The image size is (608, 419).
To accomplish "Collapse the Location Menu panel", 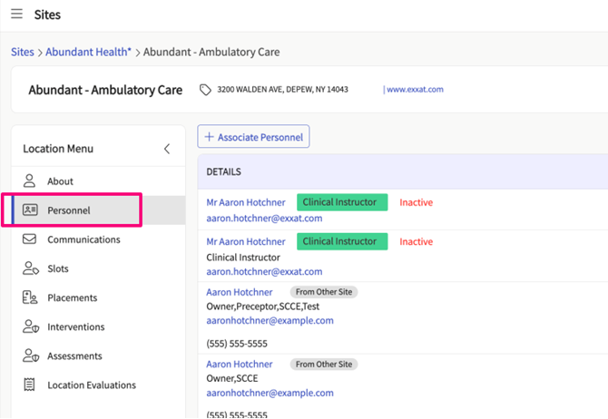I will point(166,149).
